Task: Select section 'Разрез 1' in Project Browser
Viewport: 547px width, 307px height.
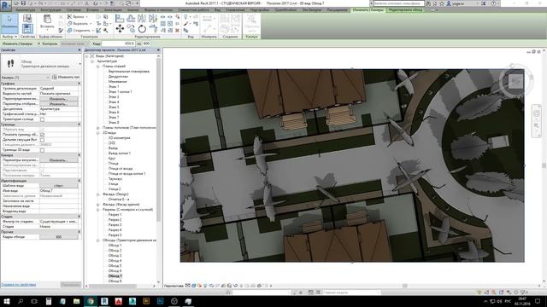Action: pos(115,215)
